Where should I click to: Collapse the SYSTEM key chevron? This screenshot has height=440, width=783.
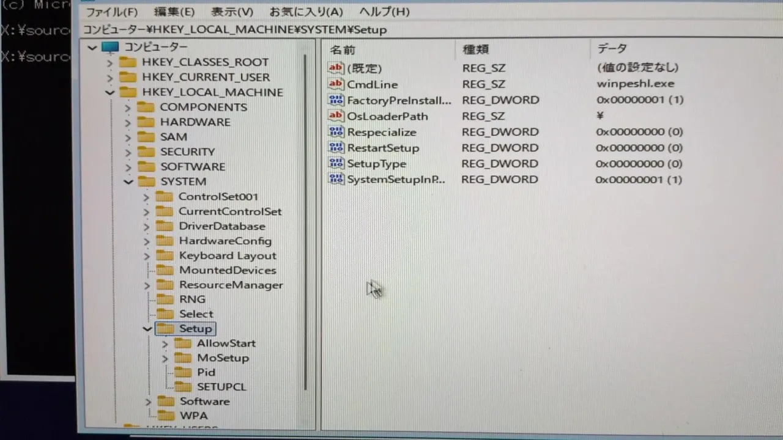pyautogui.click(x=128, y=182)
